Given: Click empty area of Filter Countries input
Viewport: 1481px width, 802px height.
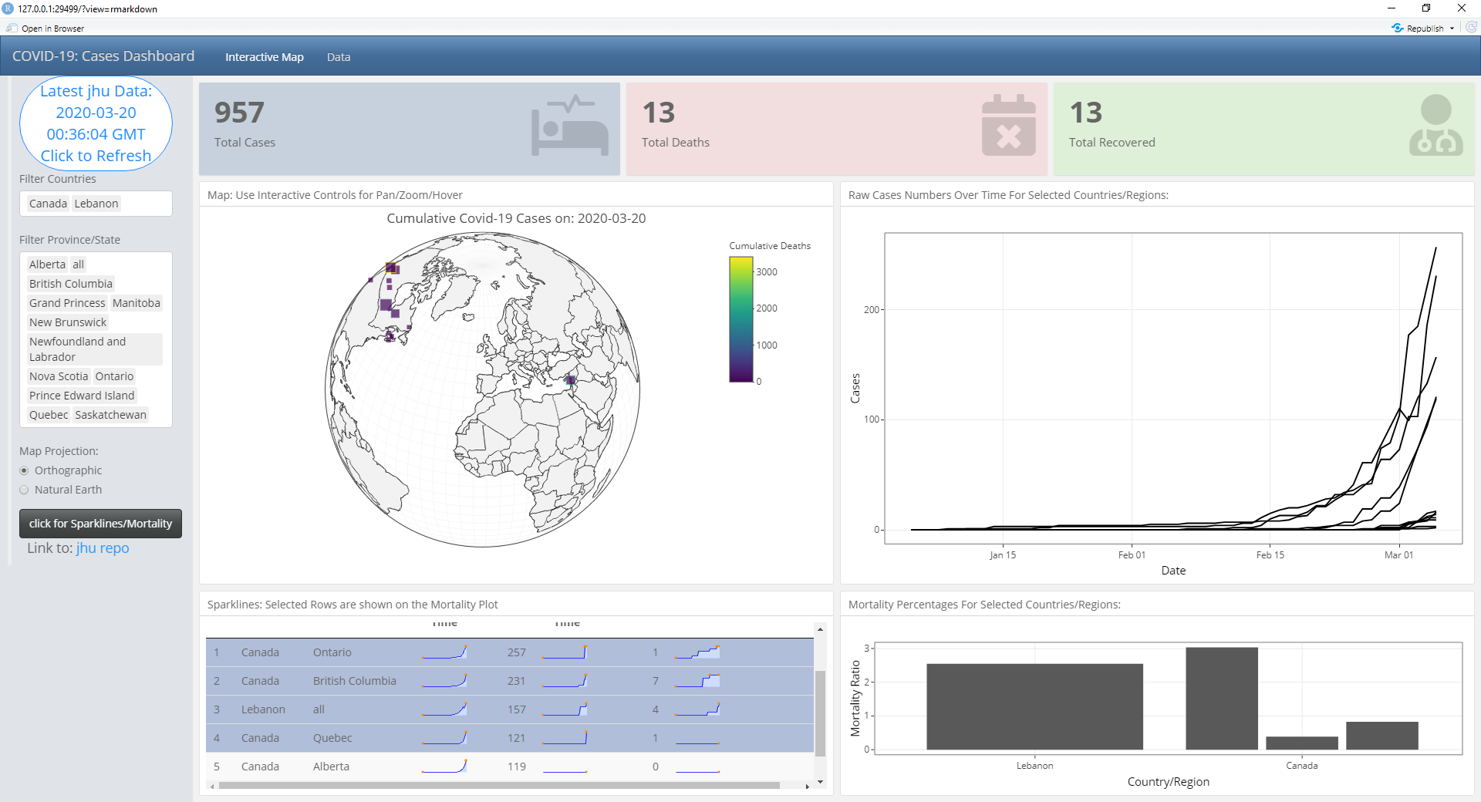Looking at the screenshot, I should tap(145, 204).
